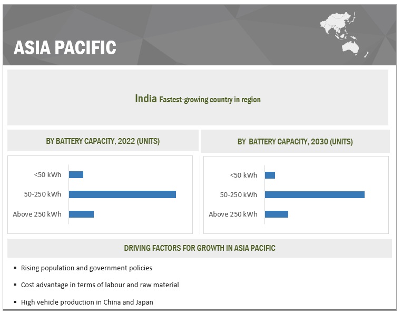Screen dimensions: 402x313
Task: Click the bullet before 'Cost advantage'
Action: pyautogui.click(x=15, y=285)
